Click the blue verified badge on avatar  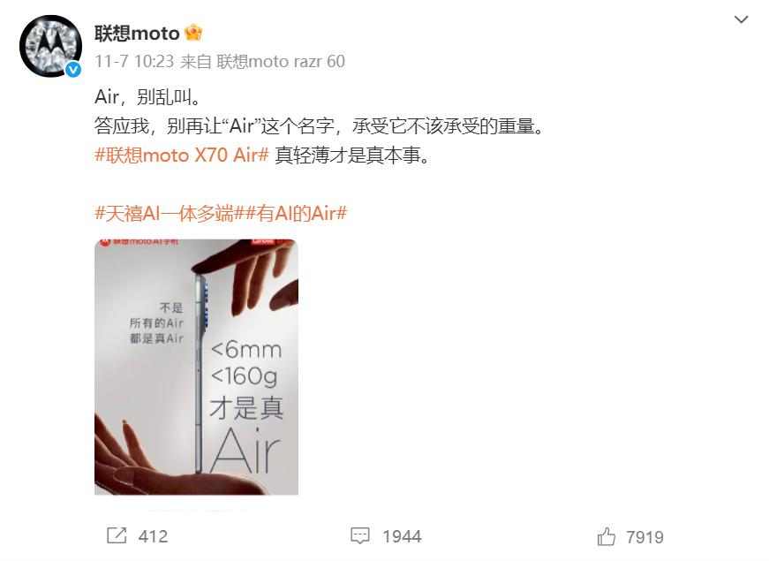73,70
